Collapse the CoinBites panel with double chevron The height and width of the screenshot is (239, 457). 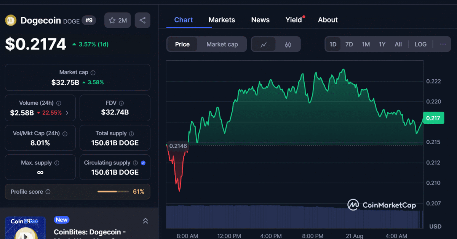145,221
